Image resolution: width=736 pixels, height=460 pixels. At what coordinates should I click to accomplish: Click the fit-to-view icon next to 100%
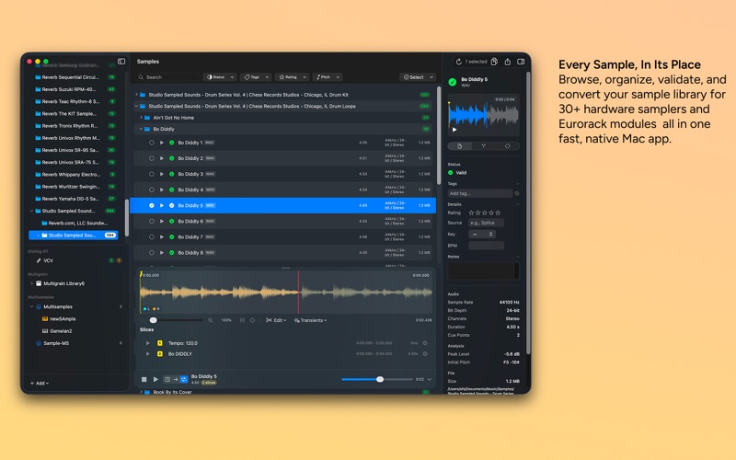[242, 320]
